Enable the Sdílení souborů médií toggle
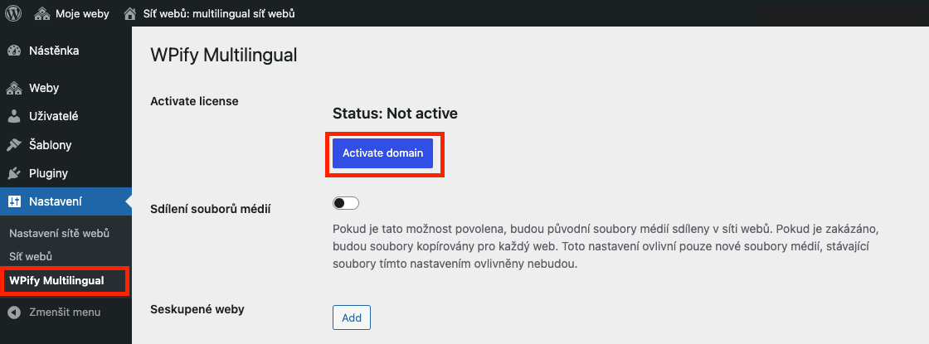The width and height of the screenshot is (929, 344). click(x=346, y=203)
